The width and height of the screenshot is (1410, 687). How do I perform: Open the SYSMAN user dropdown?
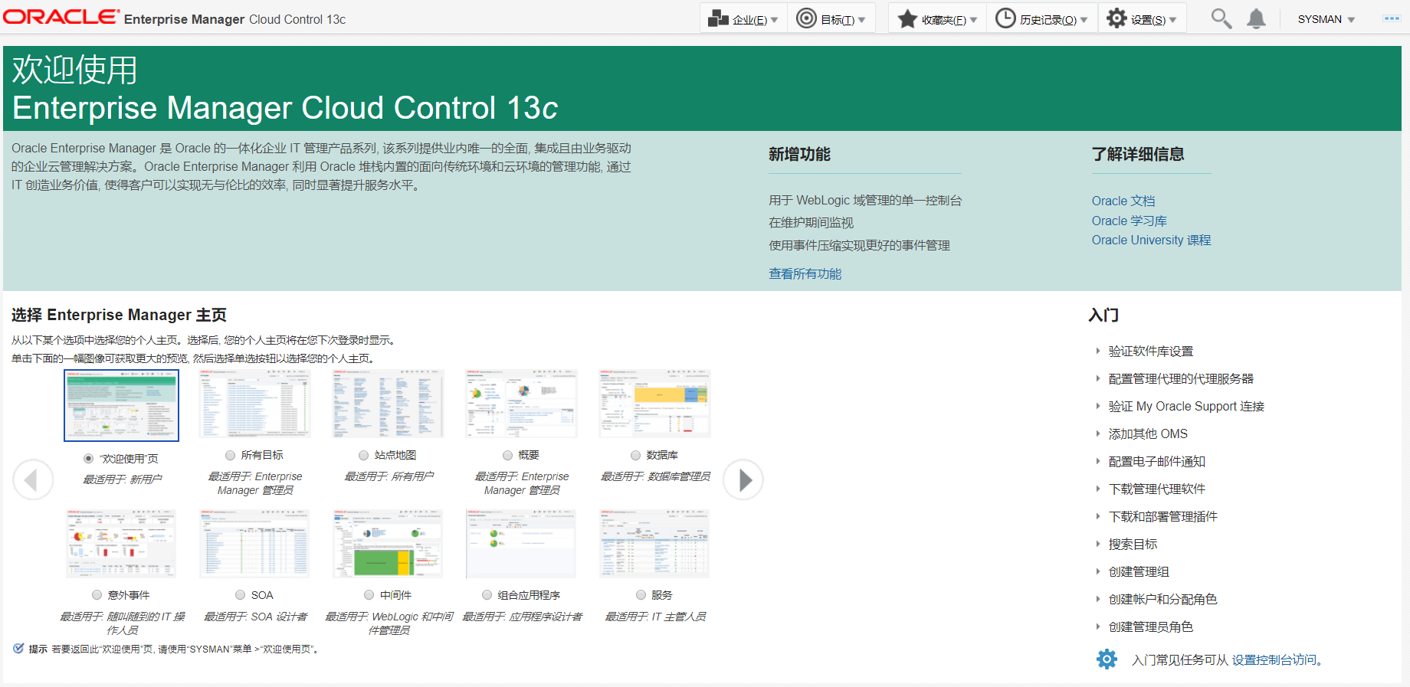pyautogui.click(x=1326, y=19)
